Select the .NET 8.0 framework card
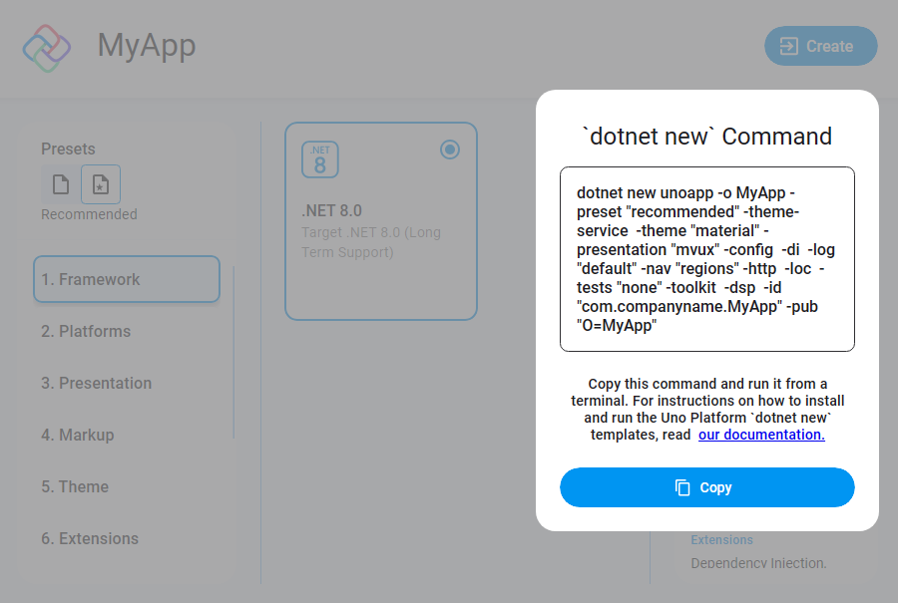Screen dimensions: 898x603 [x=381, y=219]
